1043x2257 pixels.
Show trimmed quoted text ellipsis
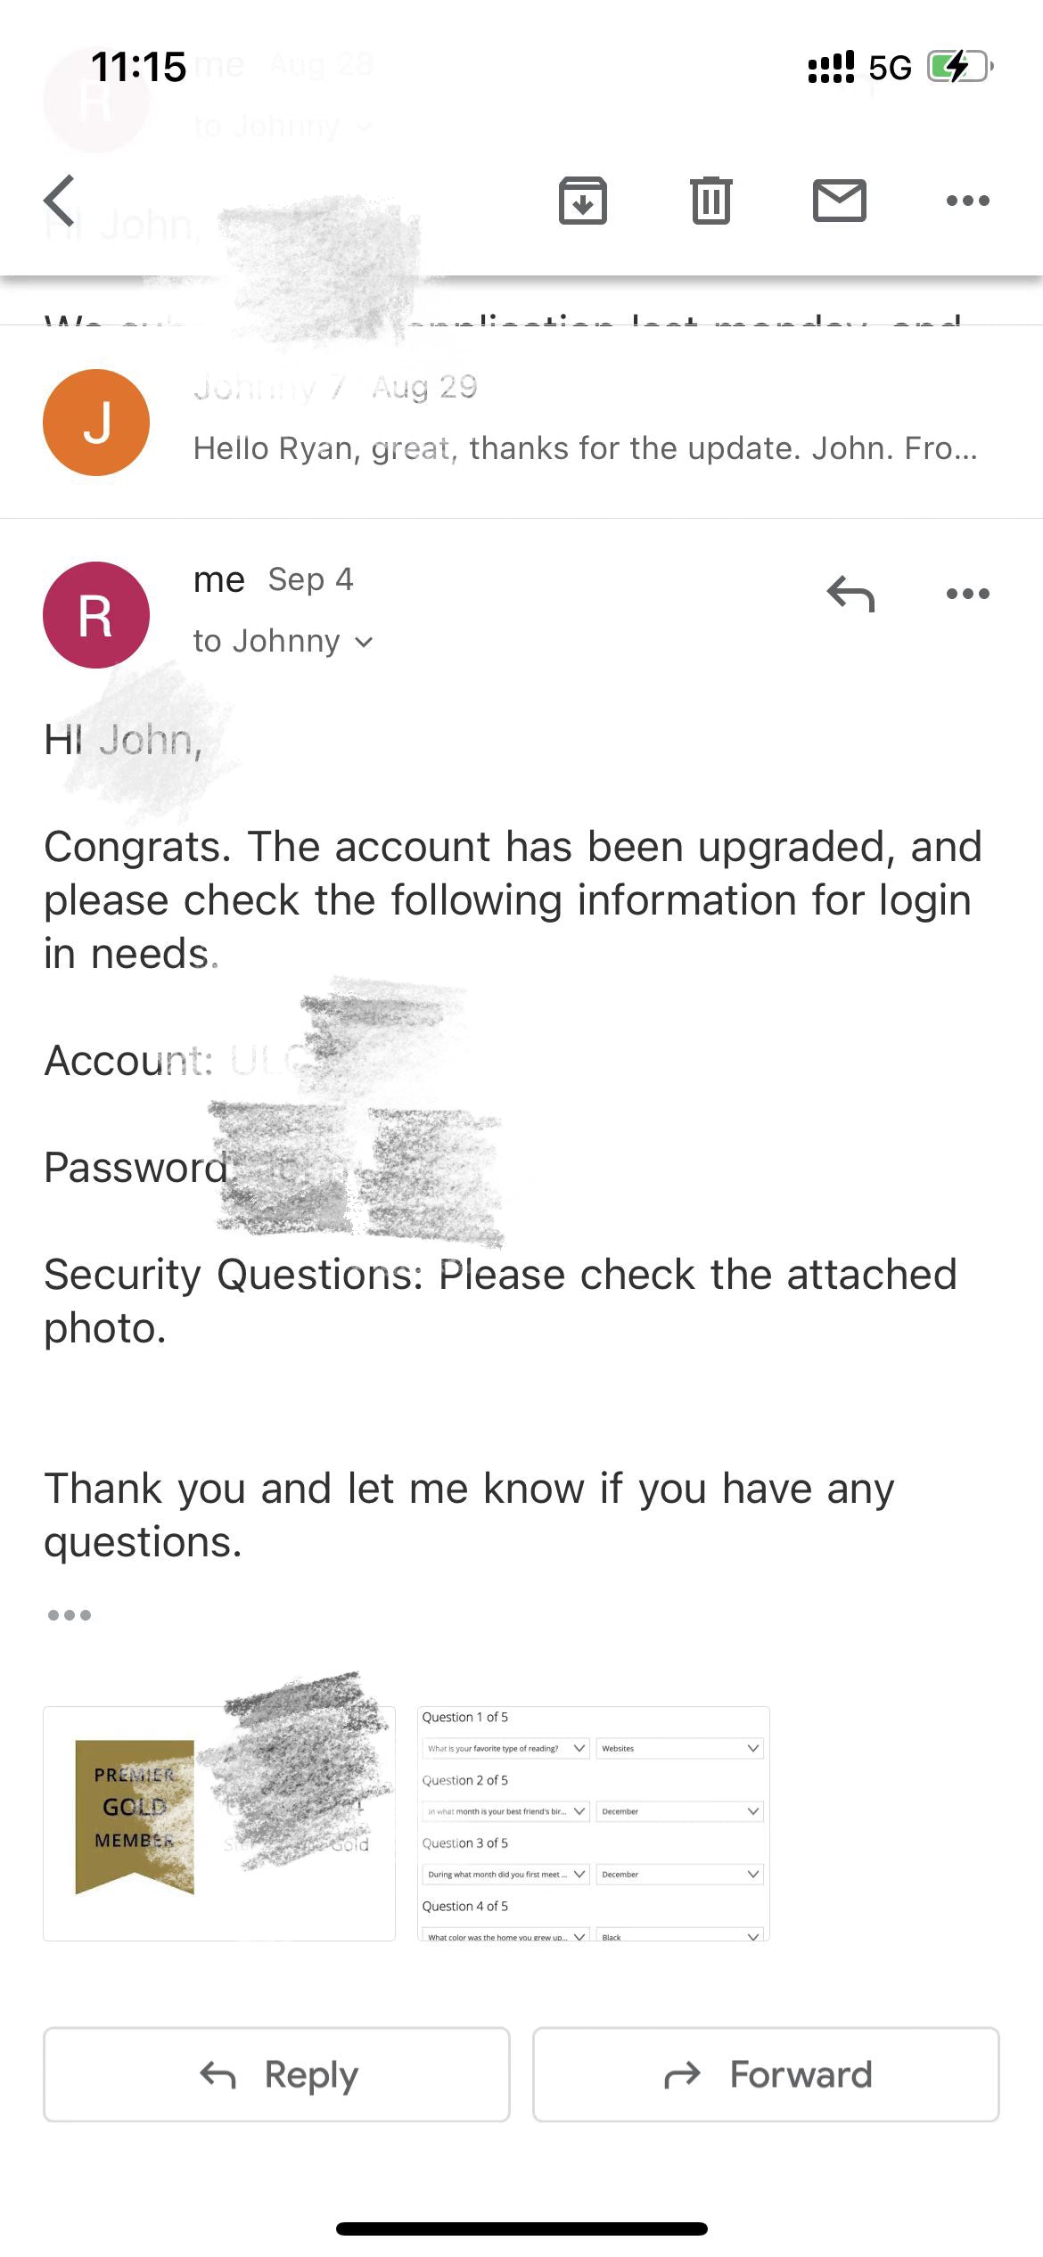point(70,1615)
